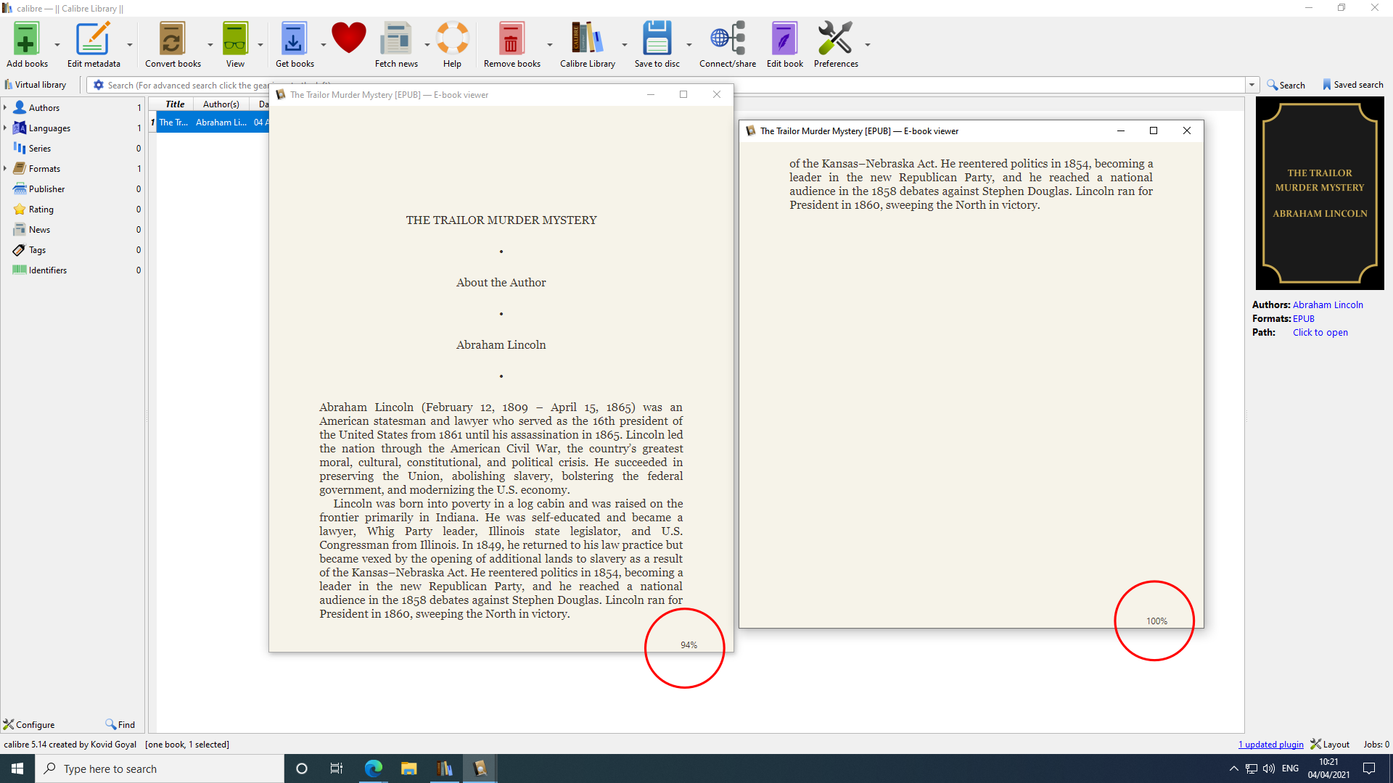This screenshot has height=783, width=1393.
Task: Click the Saved search button
Action: 1352,85
